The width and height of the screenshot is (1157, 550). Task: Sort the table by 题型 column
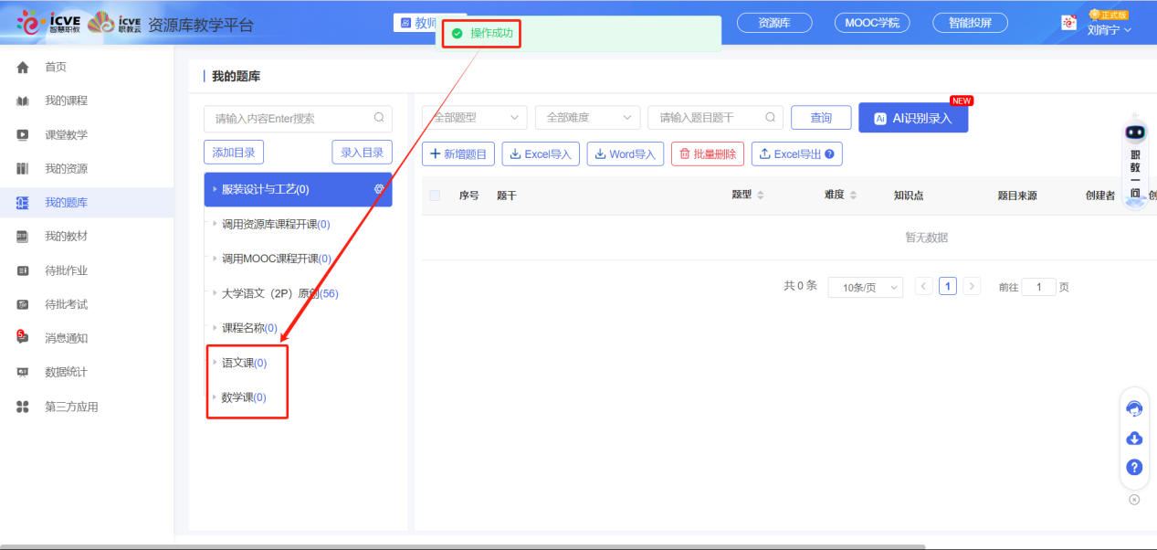click(x=761, y=196)
